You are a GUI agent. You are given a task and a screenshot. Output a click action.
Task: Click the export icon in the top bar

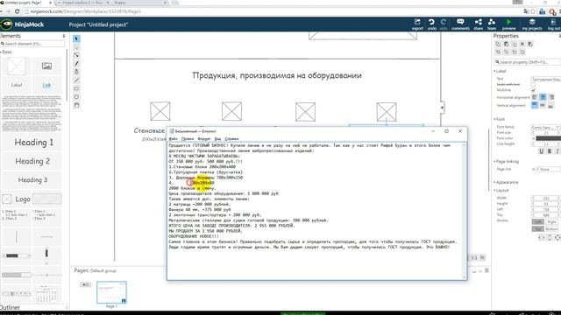417,24
